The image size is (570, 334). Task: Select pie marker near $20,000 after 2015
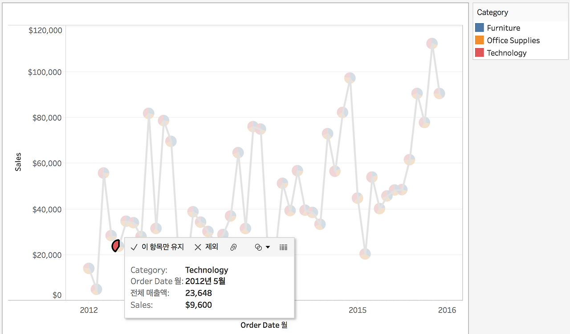pos(365,254)
